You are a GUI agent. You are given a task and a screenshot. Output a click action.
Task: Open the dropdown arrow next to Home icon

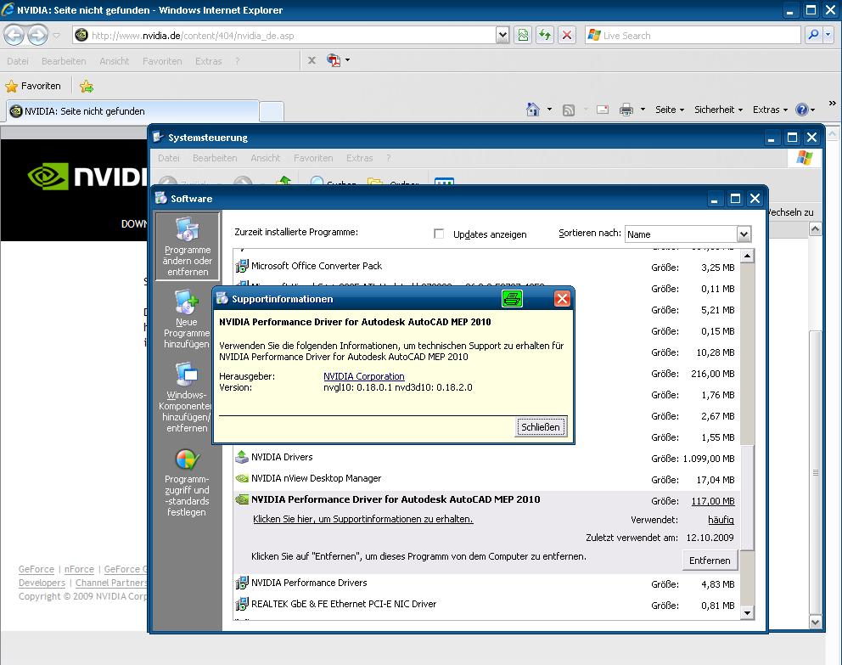coord(549,110)
